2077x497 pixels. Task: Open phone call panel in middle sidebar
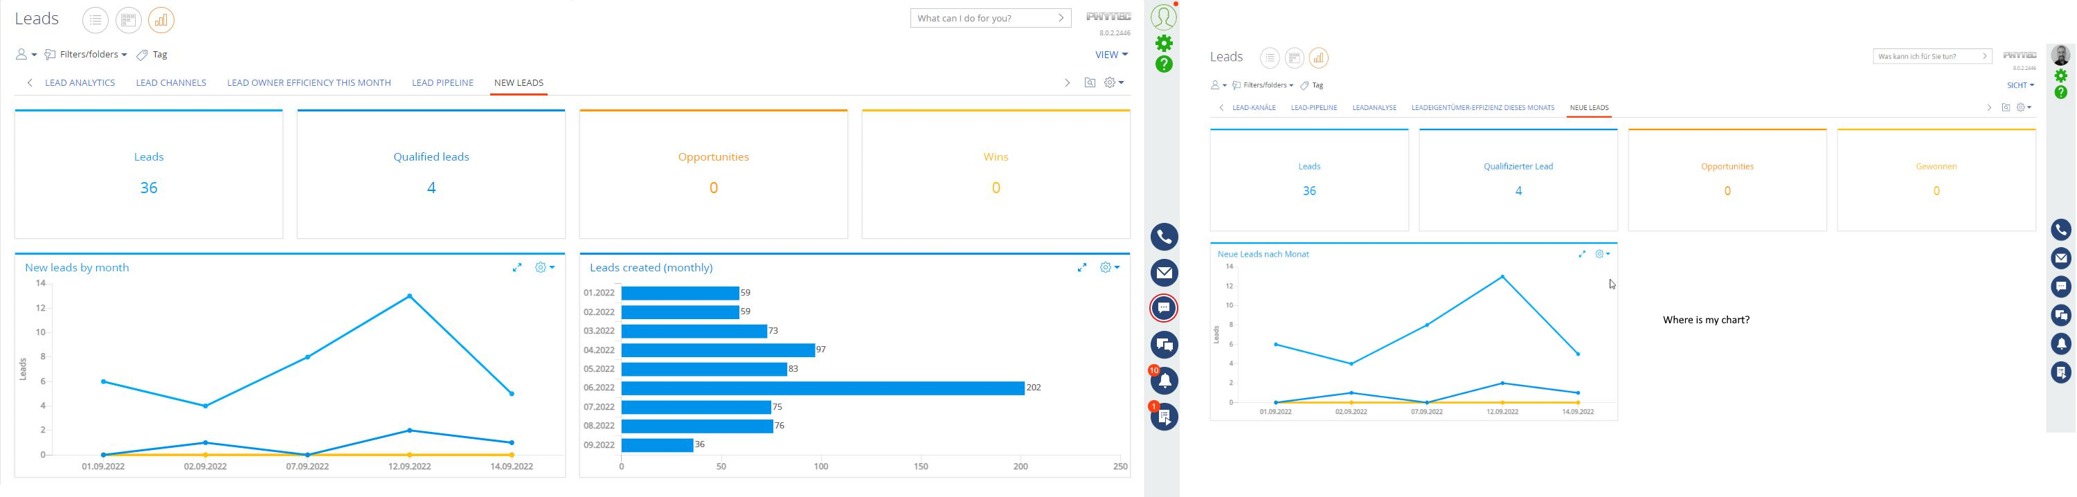tap(1165, 237)
